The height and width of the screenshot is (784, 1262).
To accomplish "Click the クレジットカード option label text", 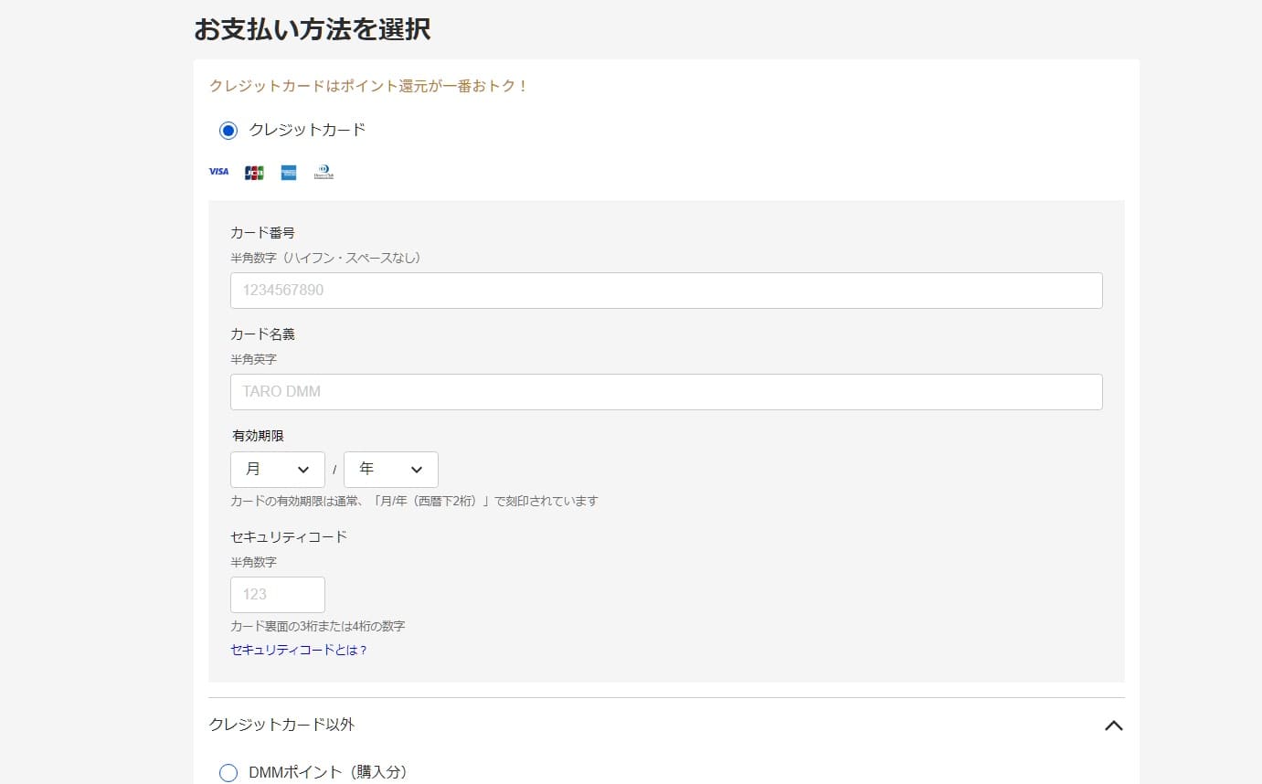I will pos(307,130).
